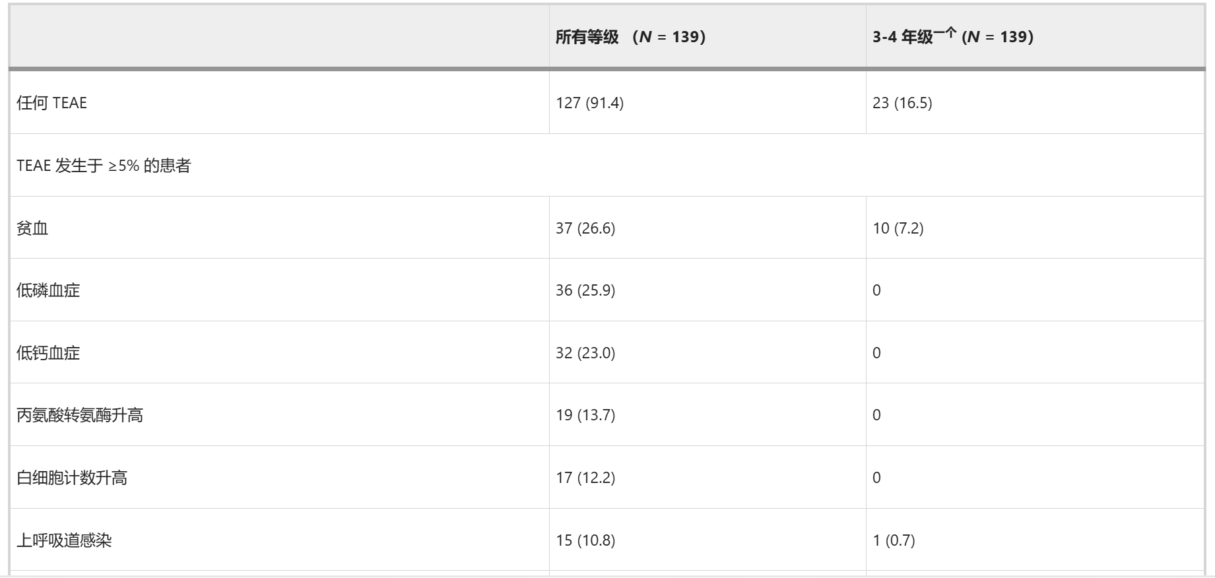Click the "上呼吸道感染" row label

64,540
